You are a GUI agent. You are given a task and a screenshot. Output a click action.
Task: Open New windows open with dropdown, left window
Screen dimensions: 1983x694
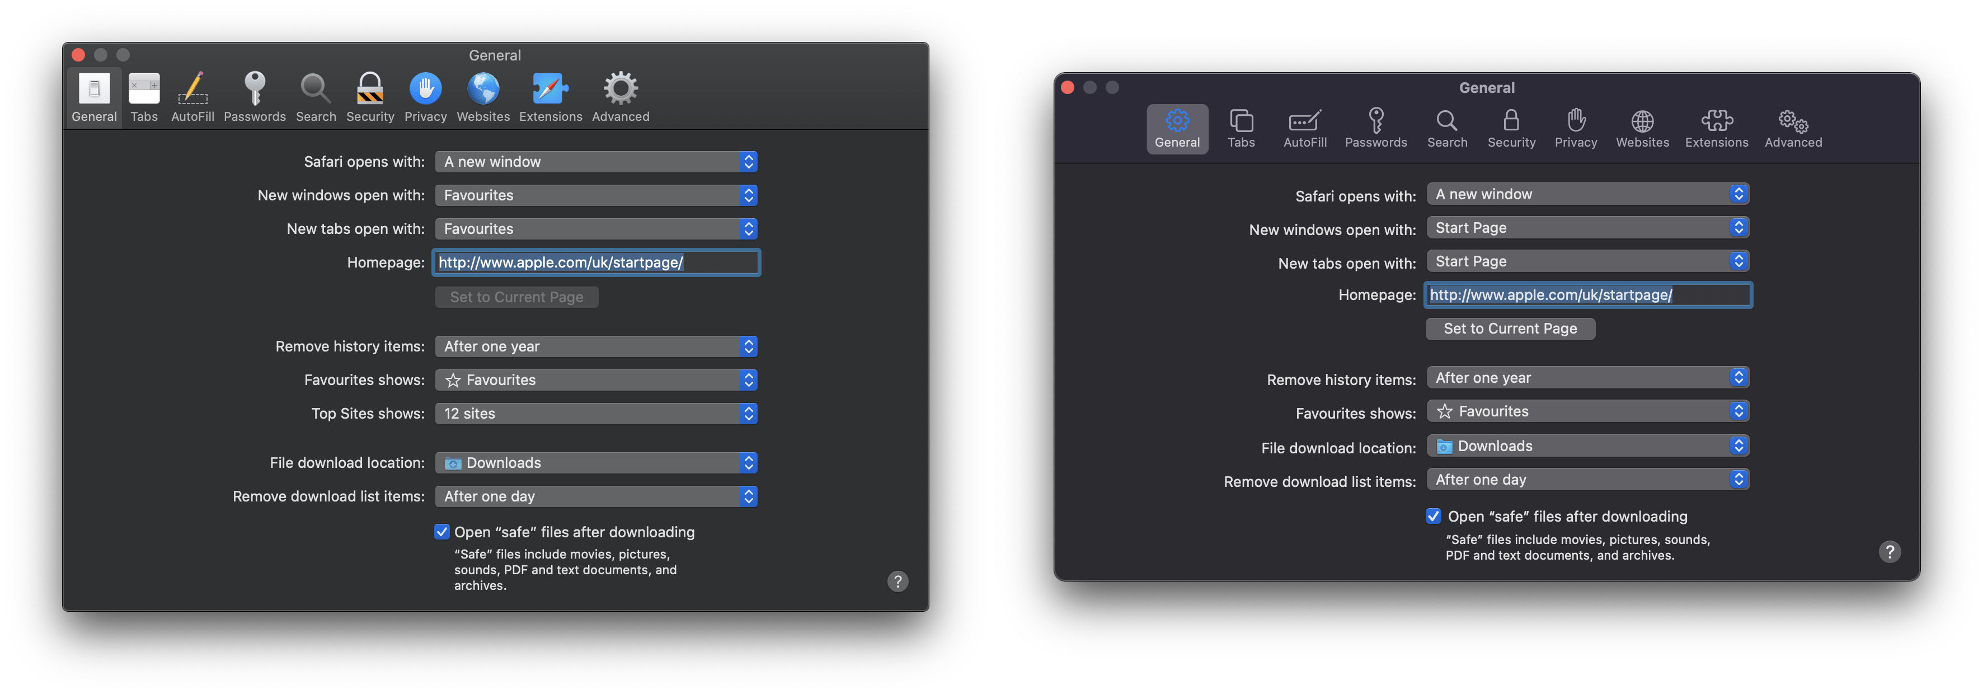(596, 195)
